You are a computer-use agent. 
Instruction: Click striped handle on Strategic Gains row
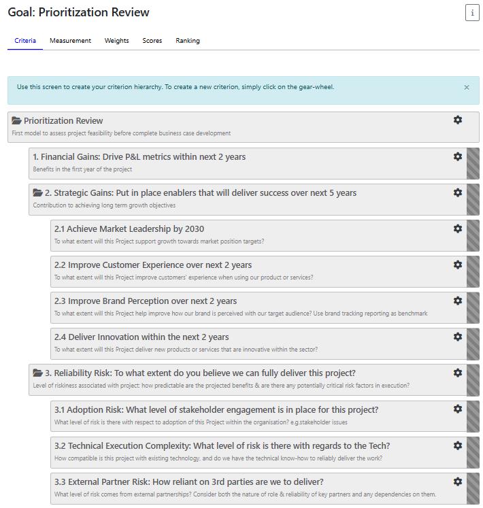473,199
